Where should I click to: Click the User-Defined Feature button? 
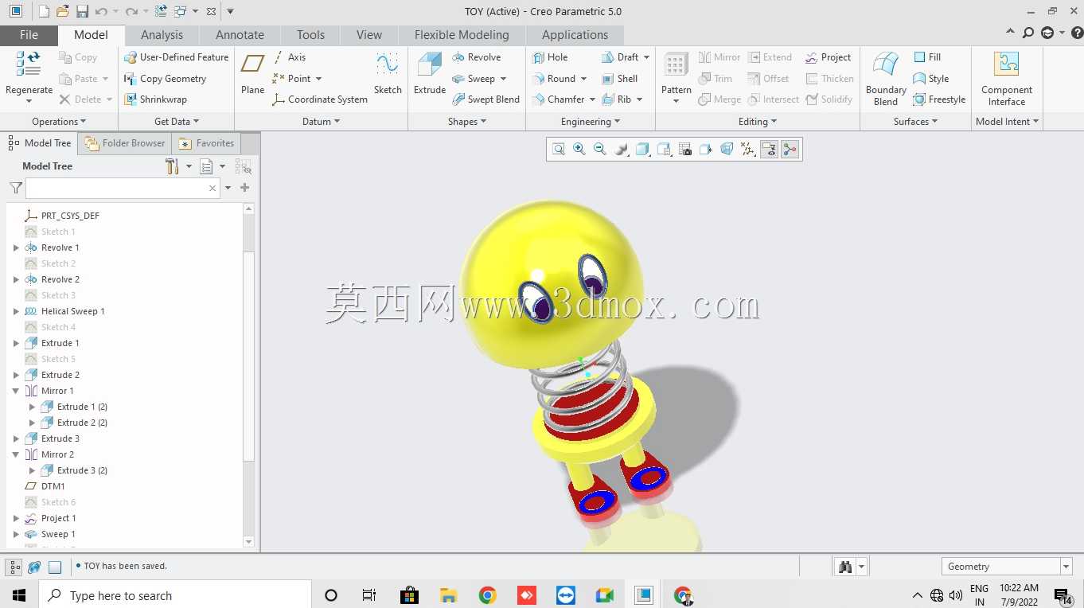[x=176, y=57]
